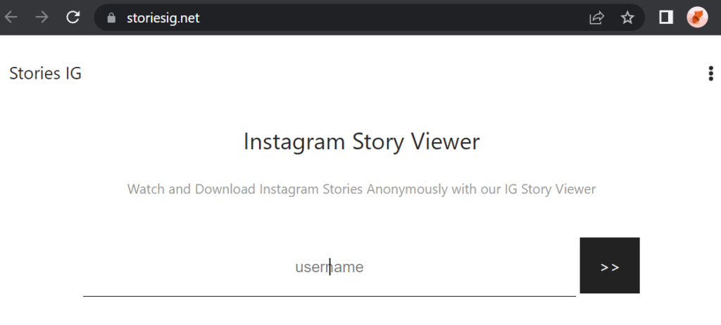Click the empty middle of the address bar
The height and width of the screenshot is (325, 721).
pos(391,18)
